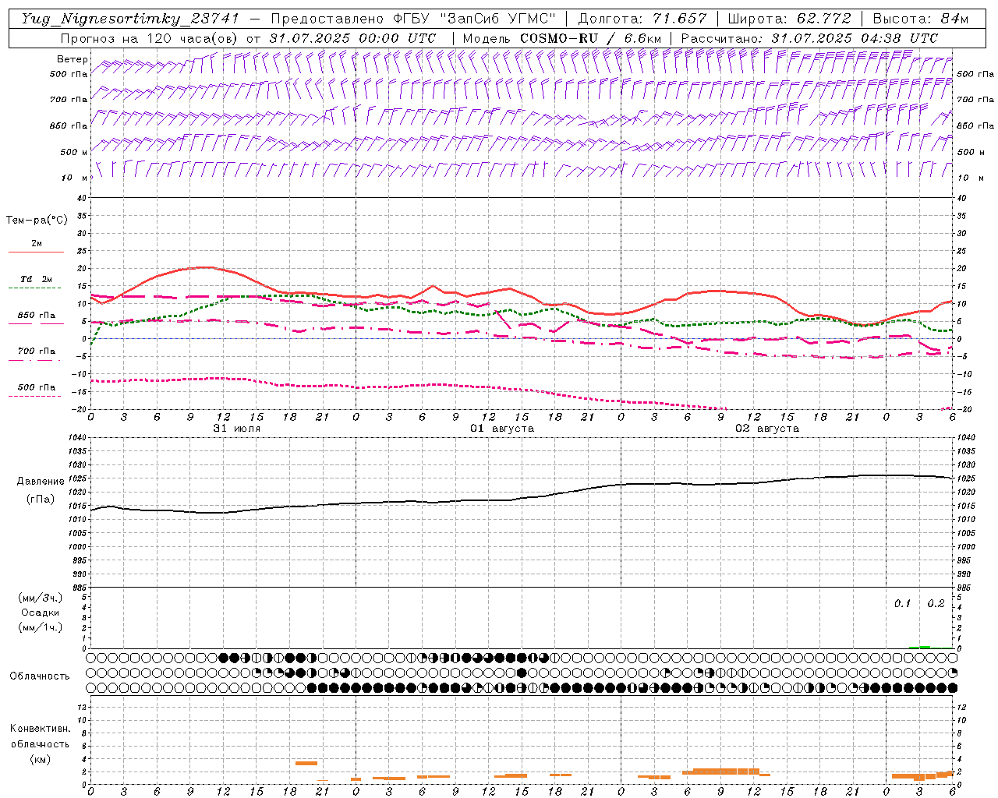
Task: Click the 01 августа date label
Action: pos(502,429)
